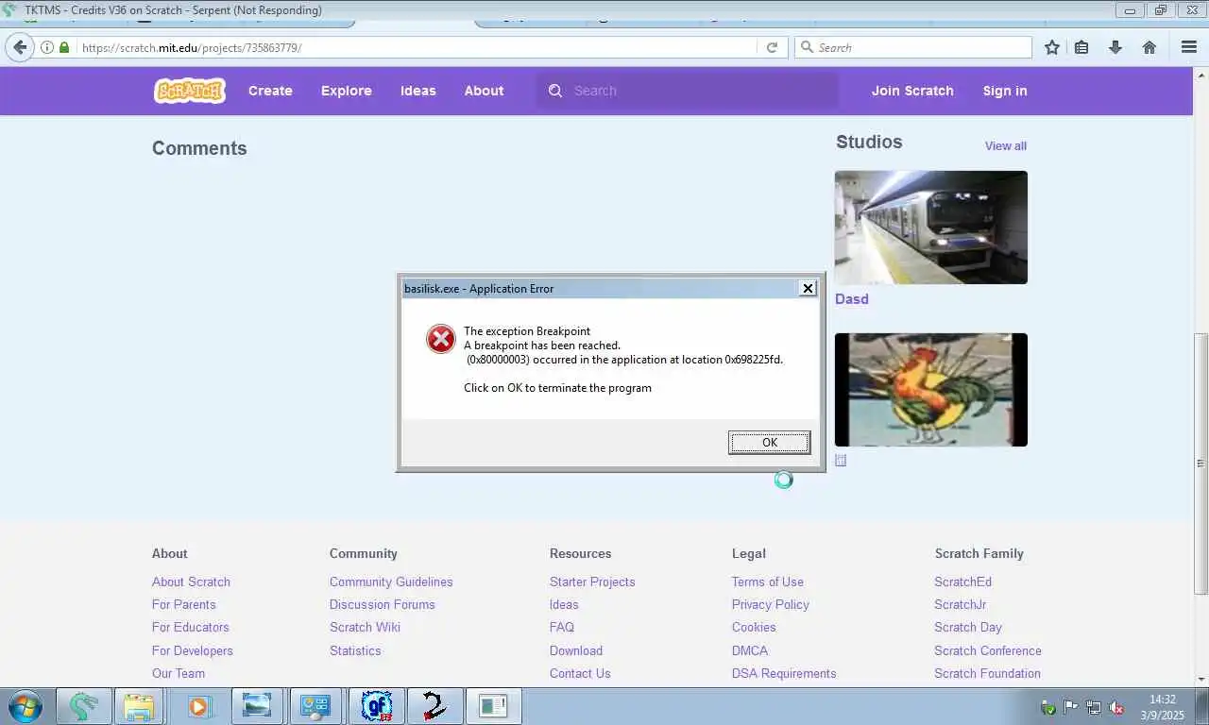
Task: Open the Windows Start menu
Action: pos(25,706)
